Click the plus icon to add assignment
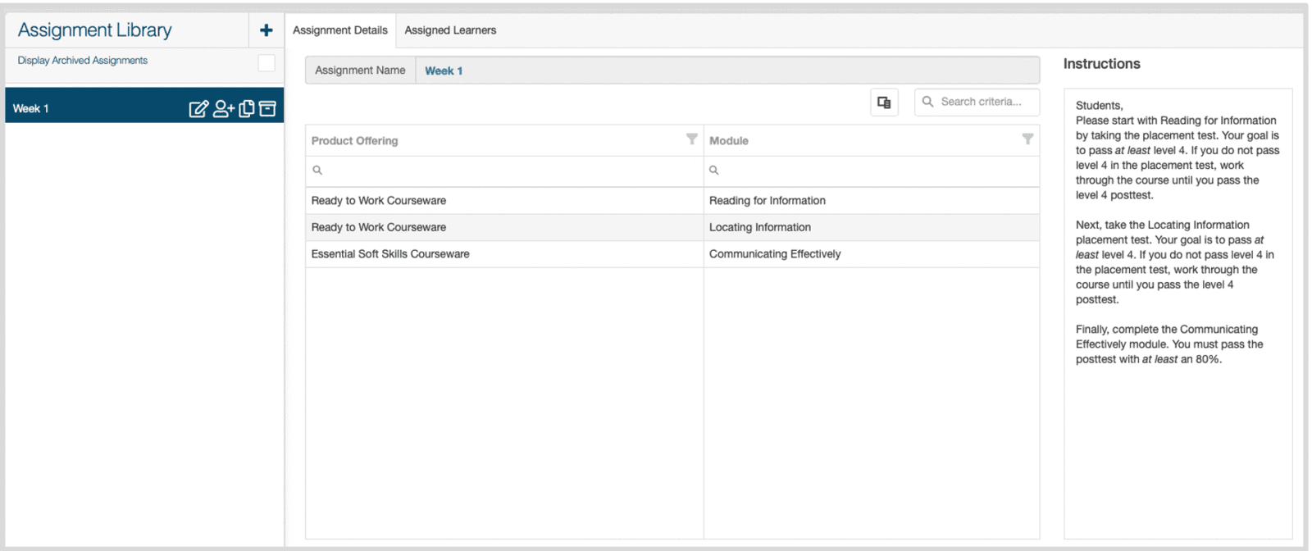Screen dimensions: 1312x551 pos(266,30)
